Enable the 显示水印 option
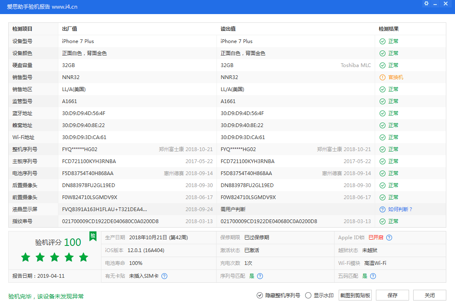This screenshot has height=303, width=455. tap(319, 296)
